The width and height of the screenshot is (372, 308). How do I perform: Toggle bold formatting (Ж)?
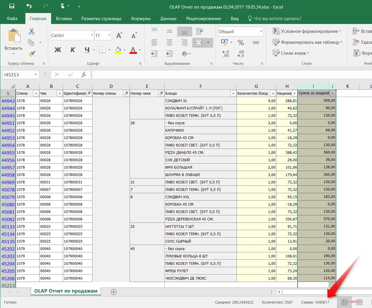(x=58, y=50)
